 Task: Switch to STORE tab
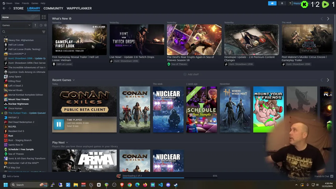tap(18, 8)
